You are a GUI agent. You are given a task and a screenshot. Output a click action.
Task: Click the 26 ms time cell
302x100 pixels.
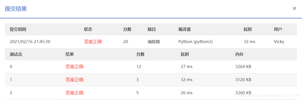(x=186, y=93)
